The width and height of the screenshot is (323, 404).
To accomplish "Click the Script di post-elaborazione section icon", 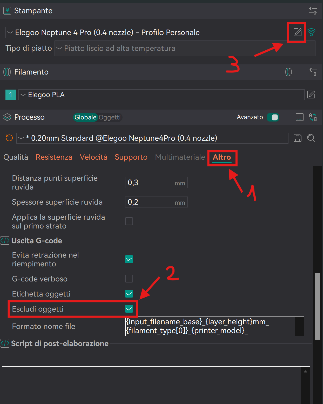I will pos(5,343).
